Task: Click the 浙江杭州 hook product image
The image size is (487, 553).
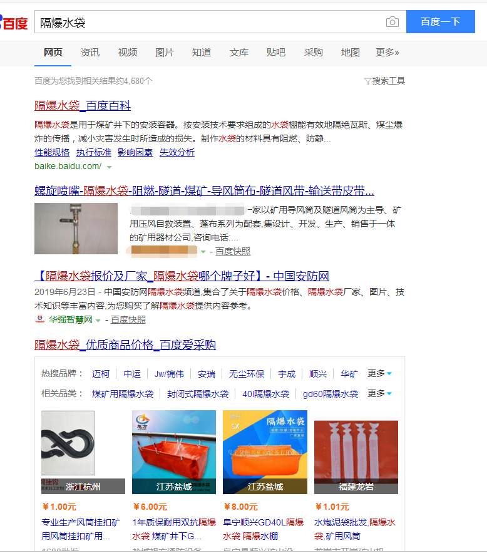Action: (83, 452)
